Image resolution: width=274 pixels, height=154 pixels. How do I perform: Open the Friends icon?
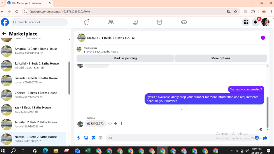111,22
